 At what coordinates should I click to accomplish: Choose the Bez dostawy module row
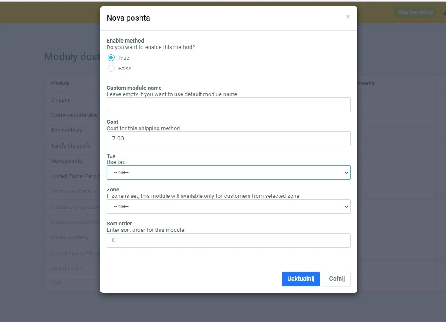(x=67, y=131)
